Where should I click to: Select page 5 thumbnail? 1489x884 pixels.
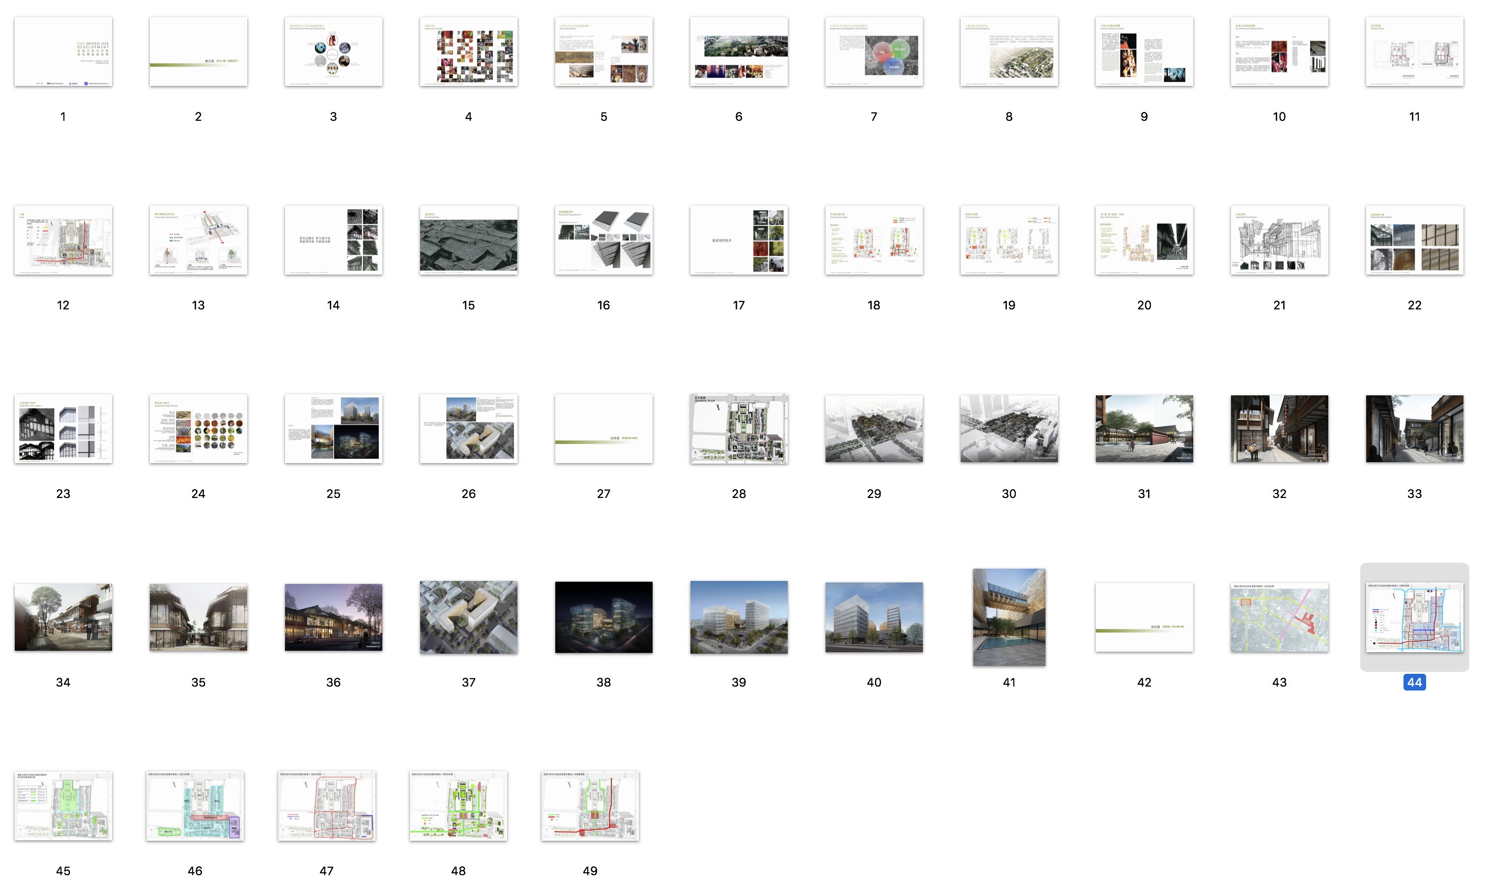604,51
